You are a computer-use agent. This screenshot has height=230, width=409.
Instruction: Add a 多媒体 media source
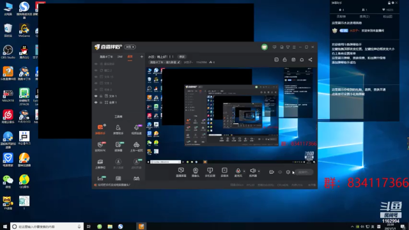224,172
